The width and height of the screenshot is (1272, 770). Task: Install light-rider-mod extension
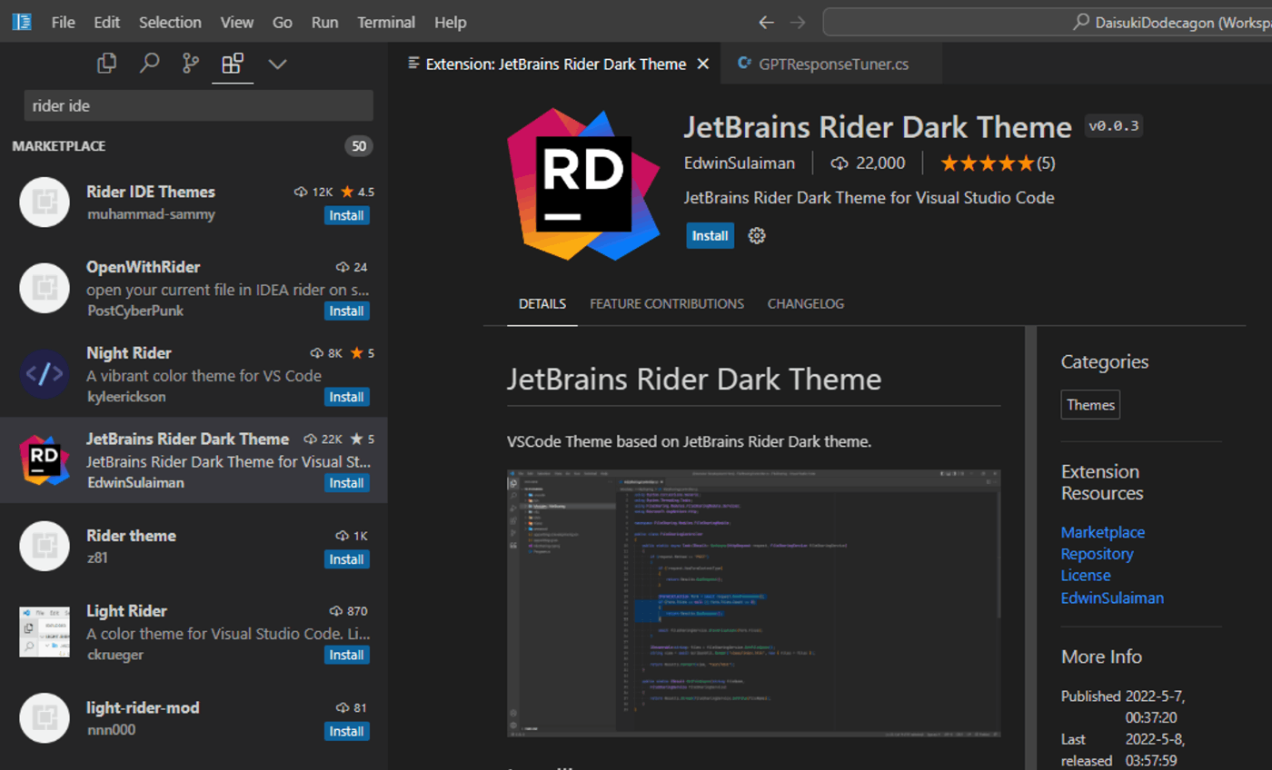(x=347, y=731)
